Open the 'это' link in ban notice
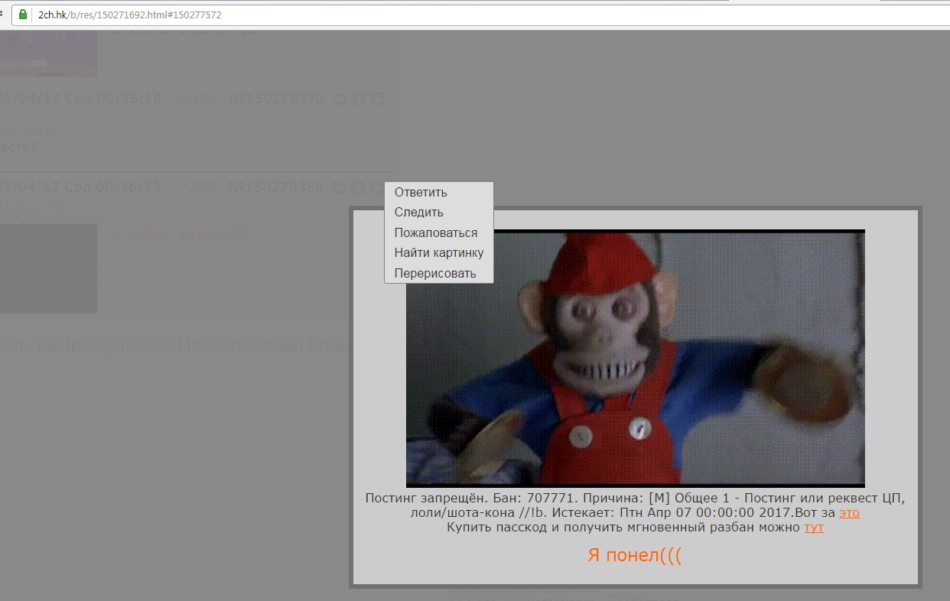This screenshot has width=950, height=601. pyautogui.click(x=849, y=512)
